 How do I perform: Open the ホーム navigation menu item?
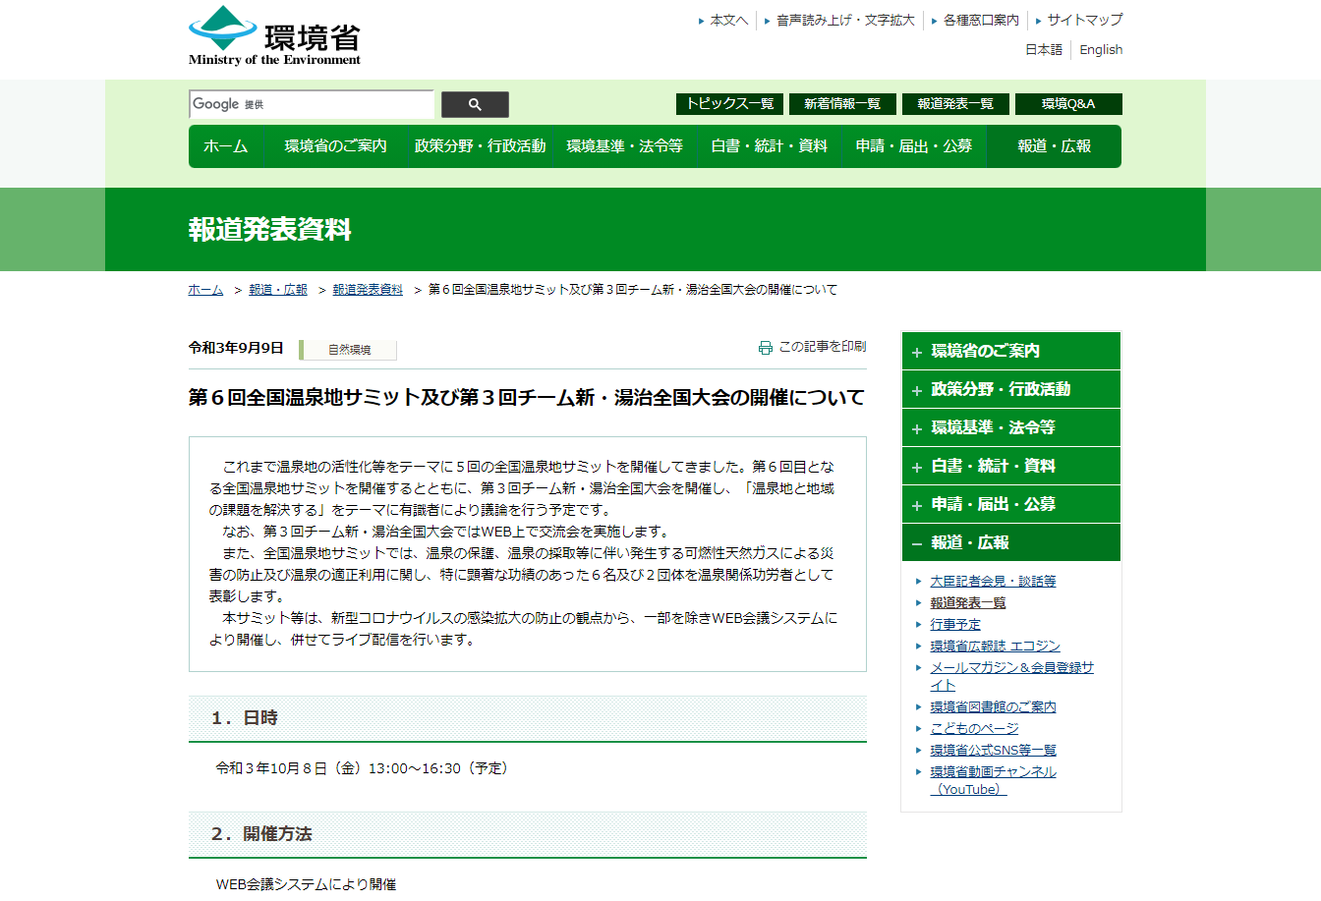[x=225, y=146]
